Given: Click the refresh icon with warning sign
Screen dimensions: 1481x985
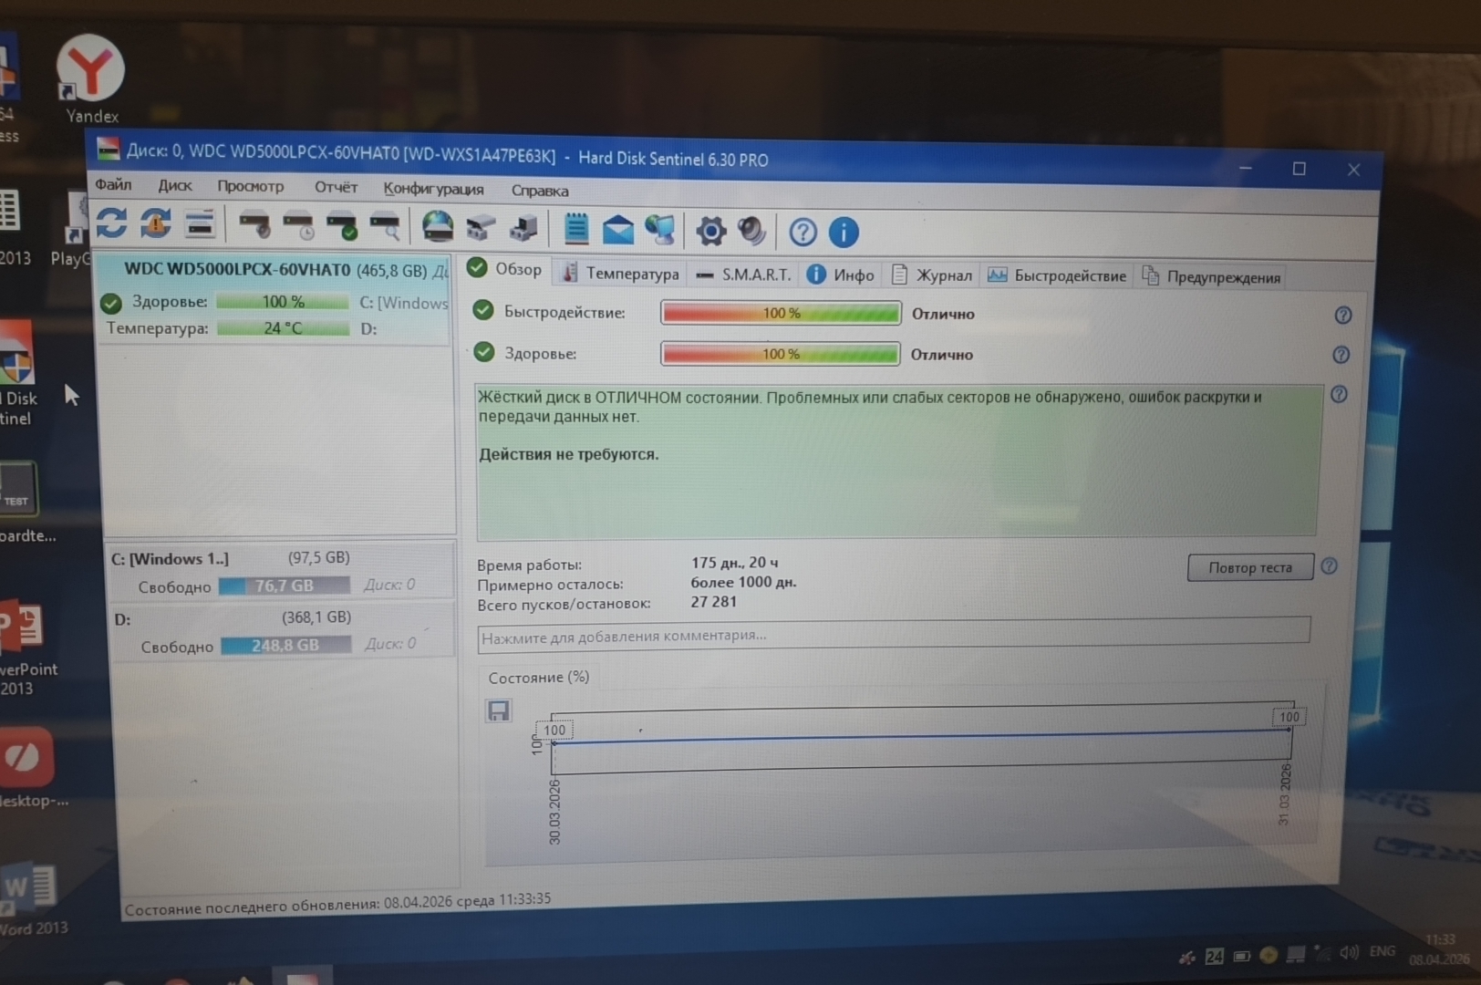Looking at the screenshot, I should (156, 223).
